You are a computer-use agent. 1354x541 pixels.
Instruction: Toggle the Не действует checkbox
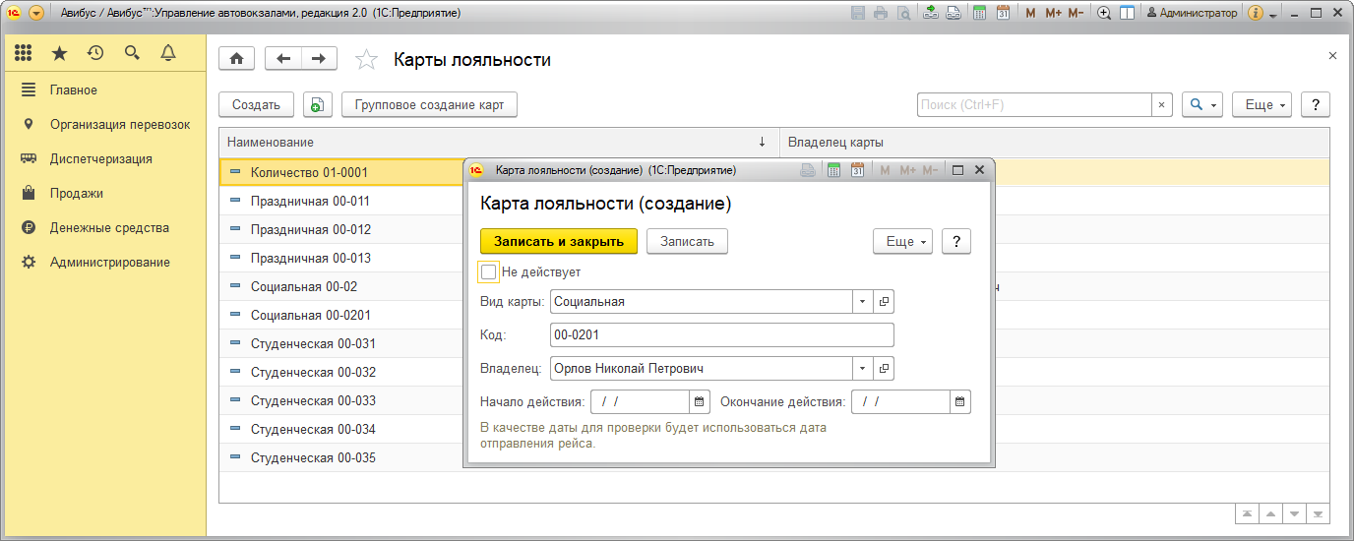[489, 271]
